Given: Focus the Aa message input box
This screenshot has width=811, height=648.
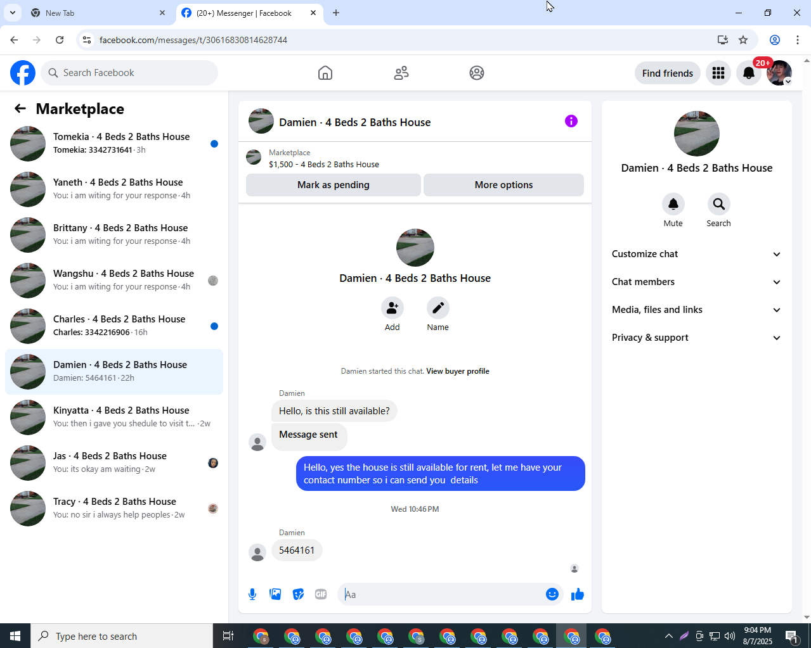Looking at the screenshot, I should pyautogui.click(x=443, y=594).
